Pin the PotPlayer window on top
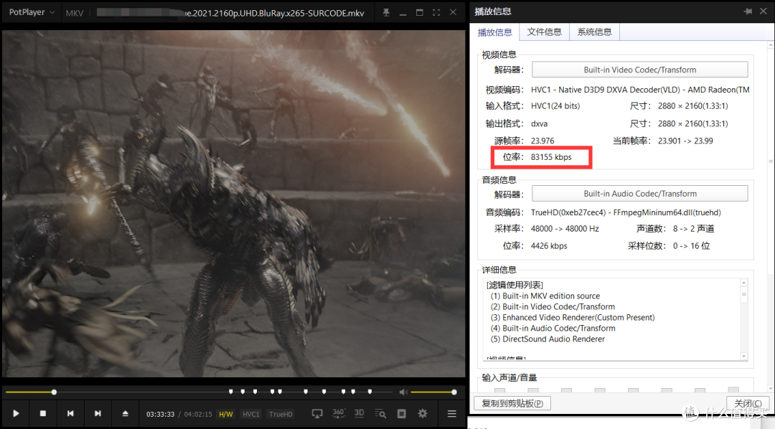 click(386, 12)
